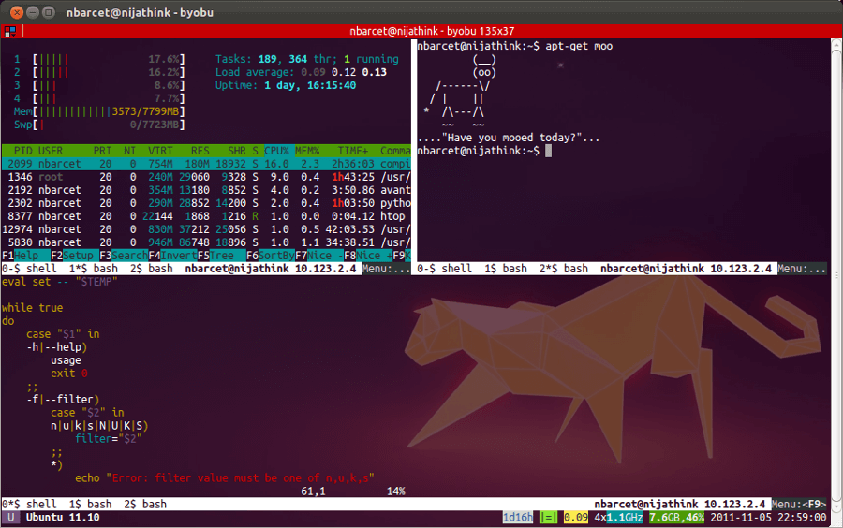The image size is (843, 528).
Task: Click the date and time status display
Action: 768,517
